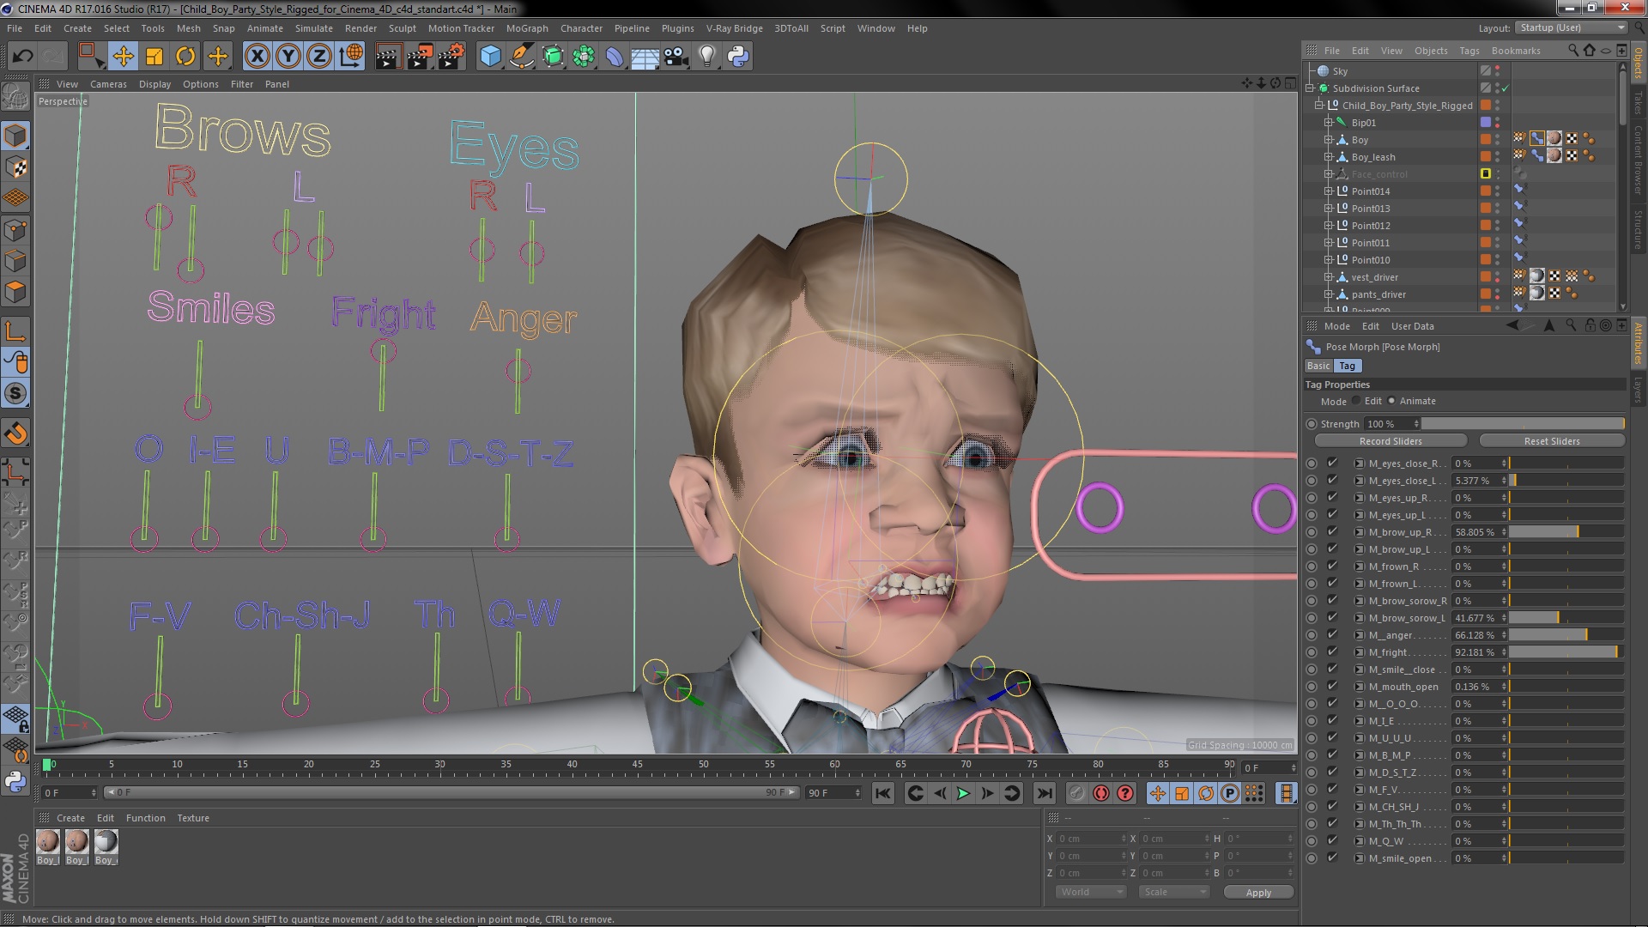Adjust the M_fright slider bar
Image resolution: width=1648 pixels, height=927 pixels.
point(1566,652)
